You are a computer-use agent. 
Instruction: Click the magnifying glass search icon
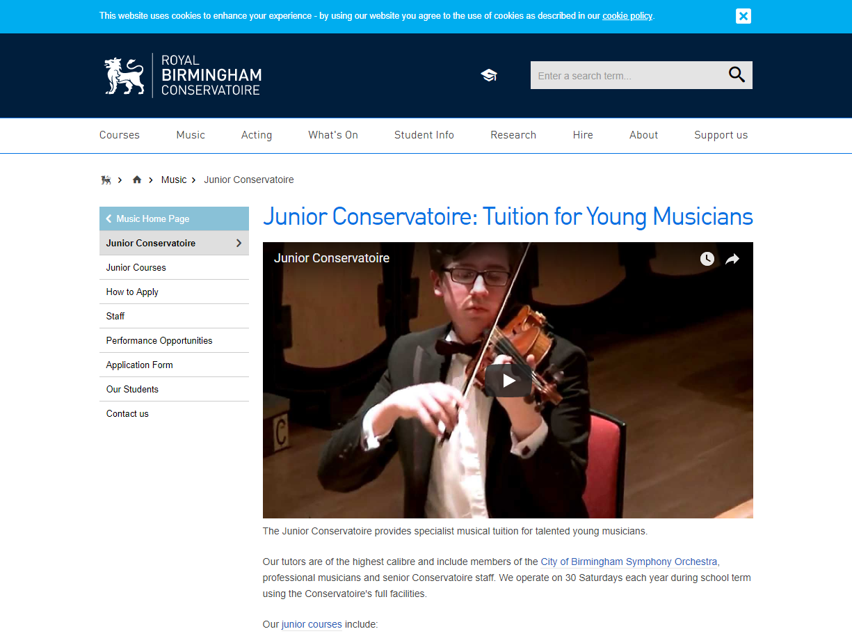[x=737, y=74]
